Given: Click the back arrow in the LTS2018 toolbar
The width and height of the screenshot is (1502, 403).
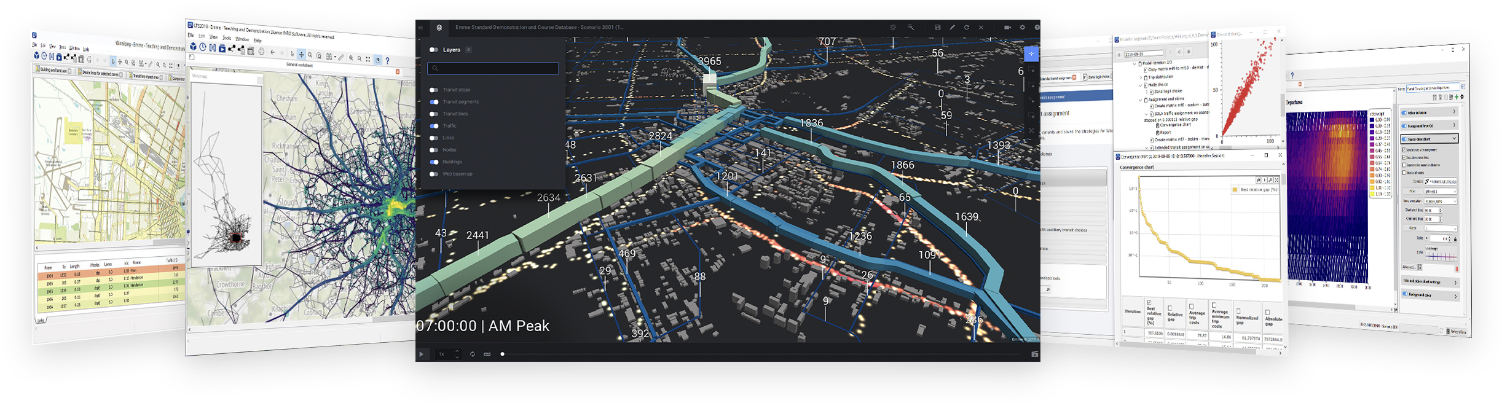Looking at the screenshot, I should (x=273, y=52).
